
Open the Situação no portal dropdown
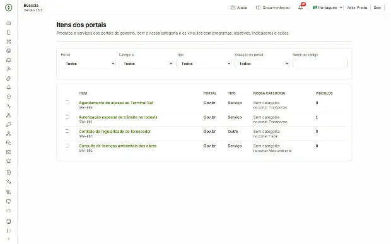262,64
